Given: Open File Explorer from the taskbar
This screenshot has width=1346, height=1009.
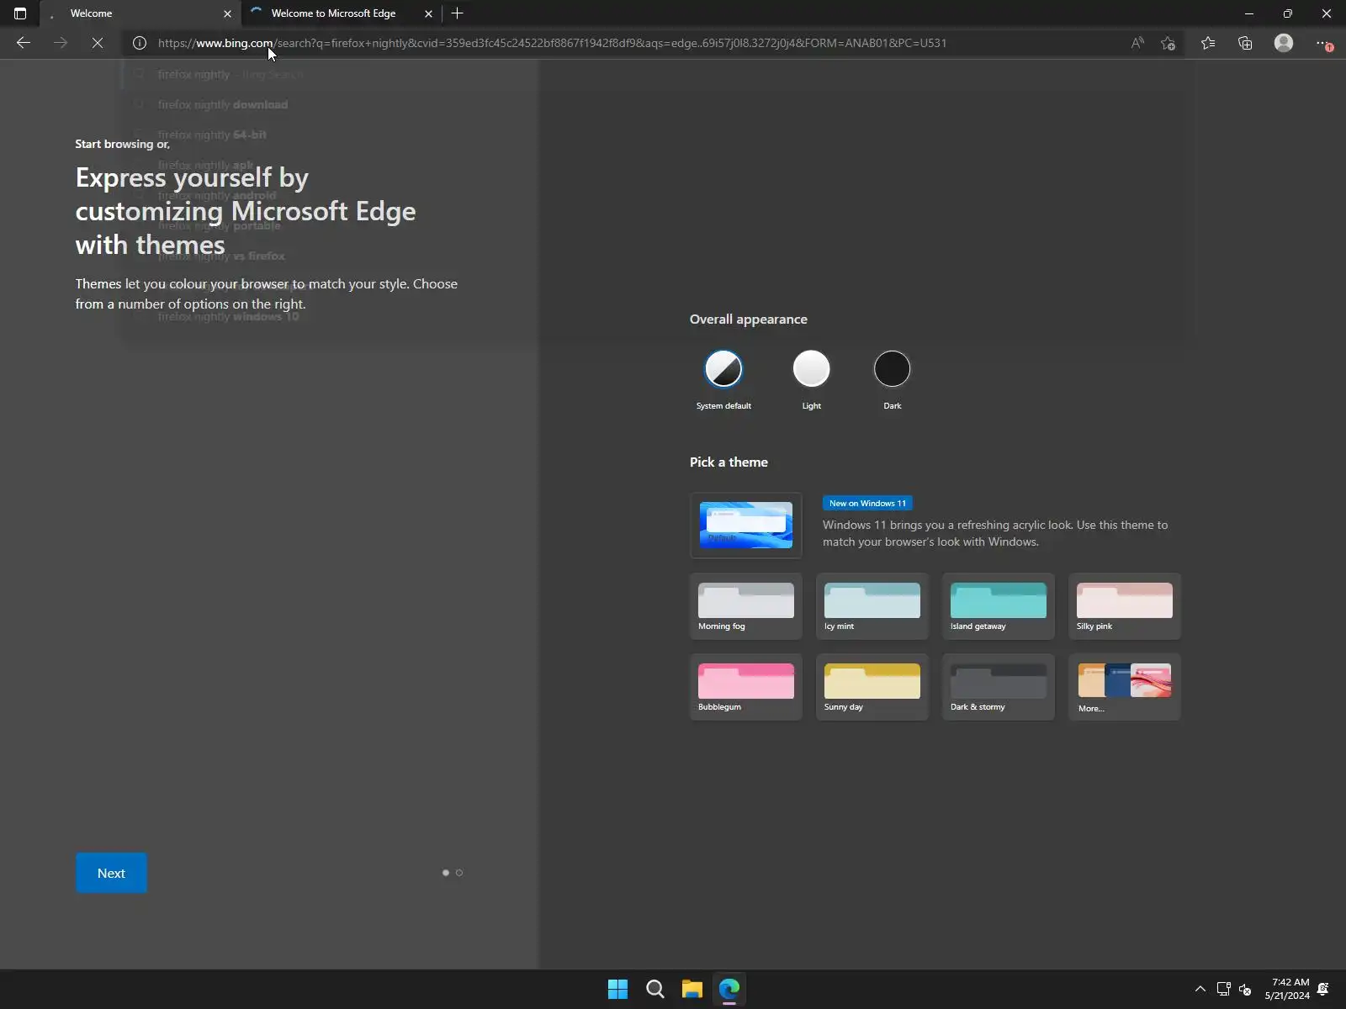Looking at the screenshot, I should 692,989.
